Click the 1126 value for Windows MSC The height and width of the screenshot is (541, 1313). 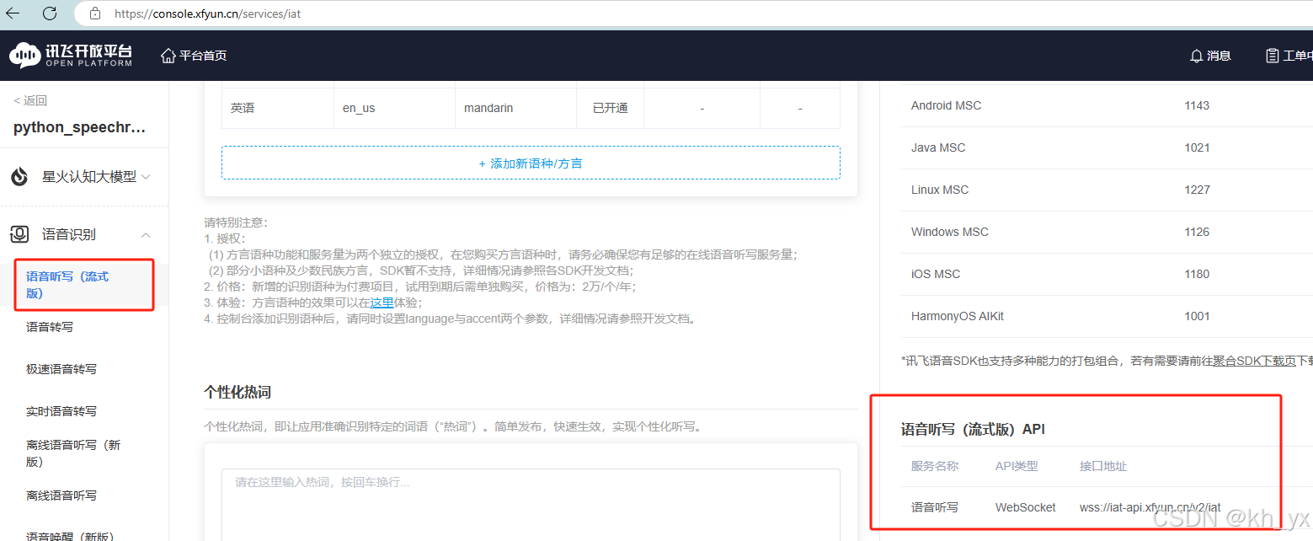coord(1196,232)
